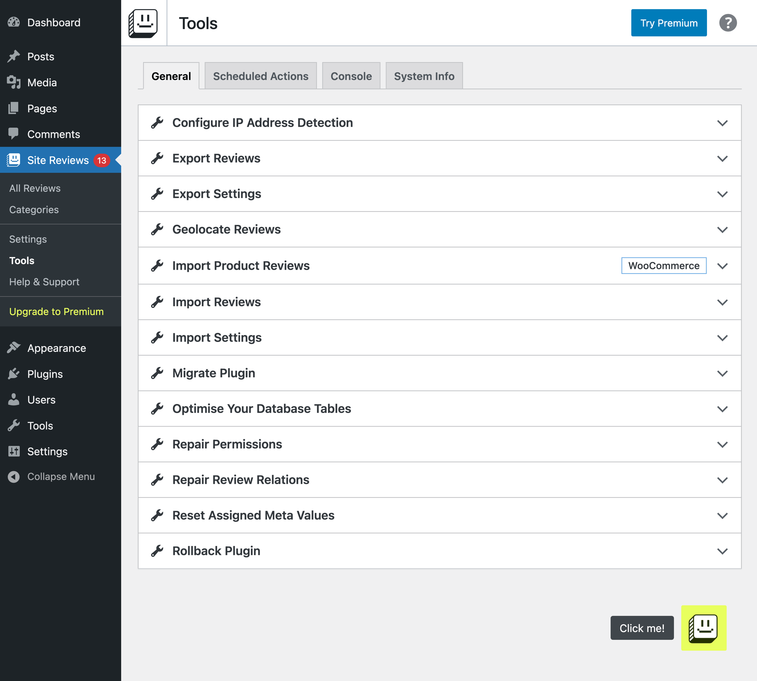Click the help question mark icon
This screenshot has height=681, width=757.
(x=727, y=23)
